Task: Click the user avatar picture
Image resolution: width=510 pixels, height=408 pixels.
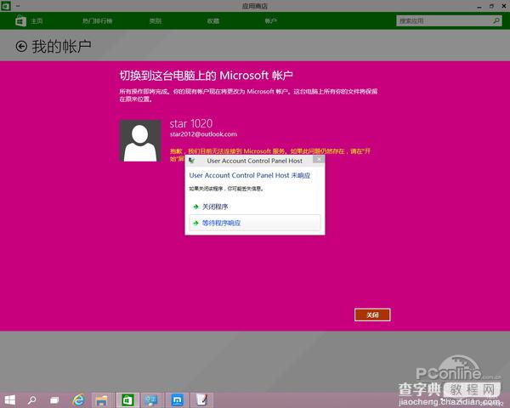Action: (x=140, y=140)
